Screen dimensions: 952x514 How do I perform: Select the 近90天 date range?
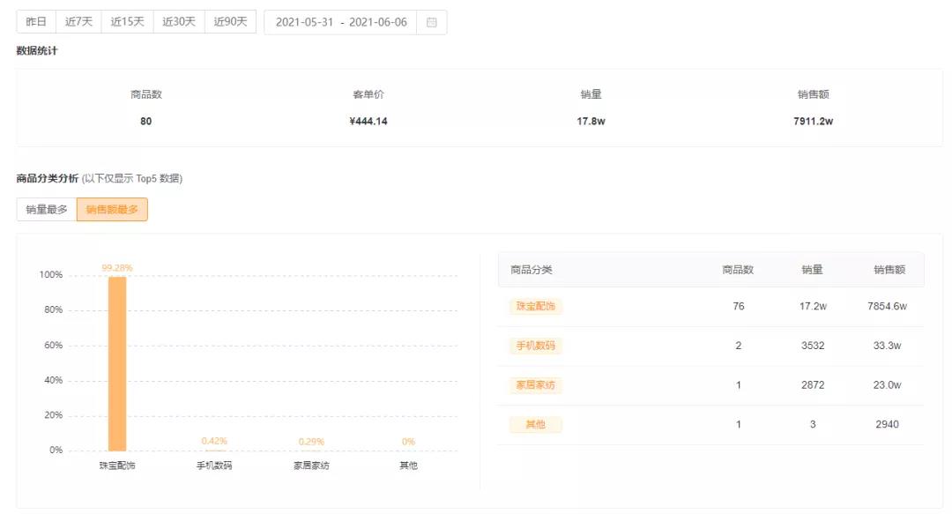tap(229, 22)
